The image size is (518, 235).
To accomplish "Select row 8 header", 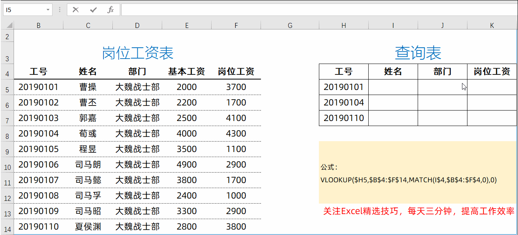I will click(x=7, y=135).
